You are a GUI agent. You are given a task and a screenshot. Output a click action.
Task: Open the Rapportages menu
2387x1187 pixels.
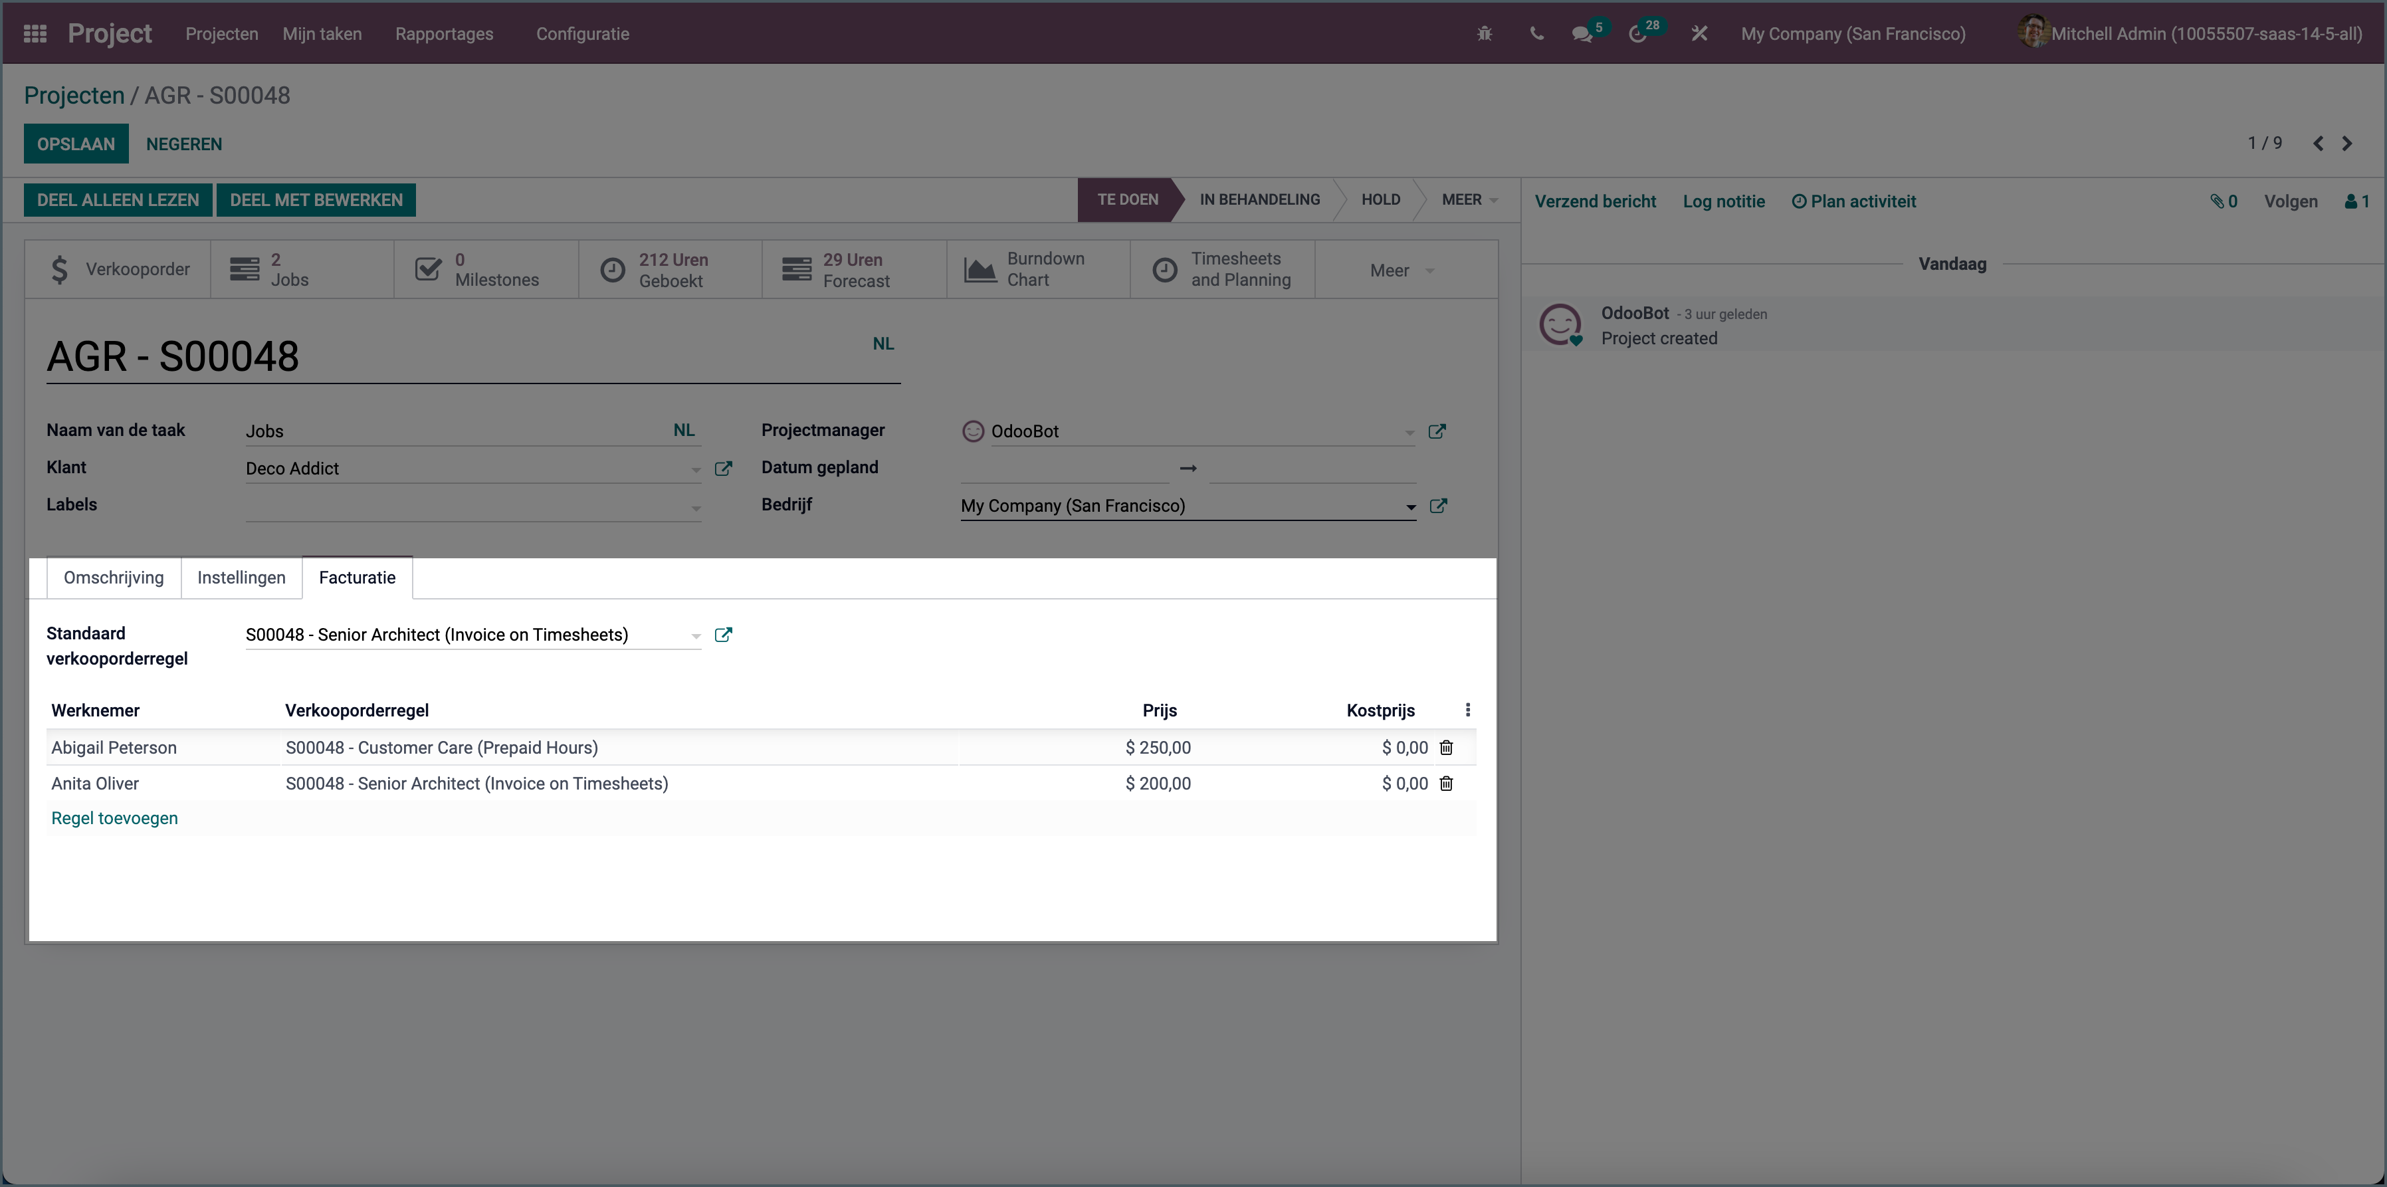pyautogui.click(x=444, y=35)
